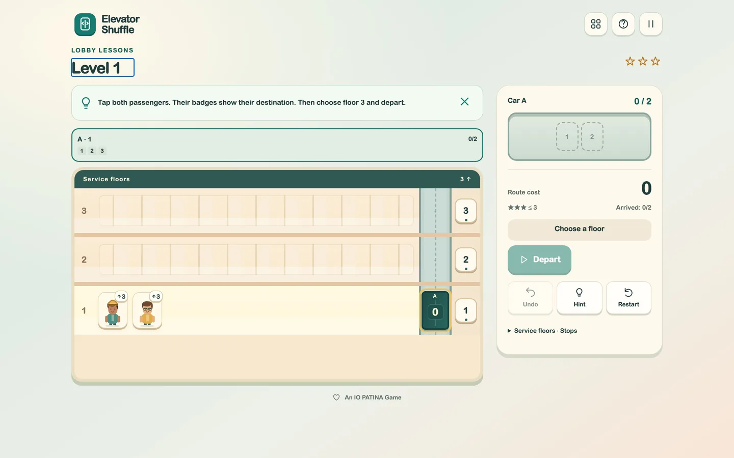Click the An IO PATINA Game credit
This screenshot has height=458, width=734.
[x=373, y=397]
